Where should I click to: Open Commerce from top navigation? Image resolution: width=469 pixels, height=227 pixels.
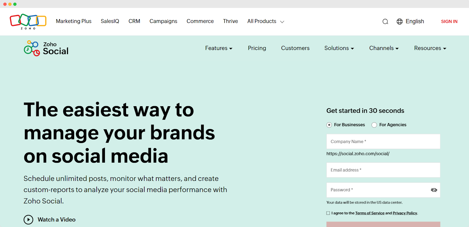click(200, 21)
